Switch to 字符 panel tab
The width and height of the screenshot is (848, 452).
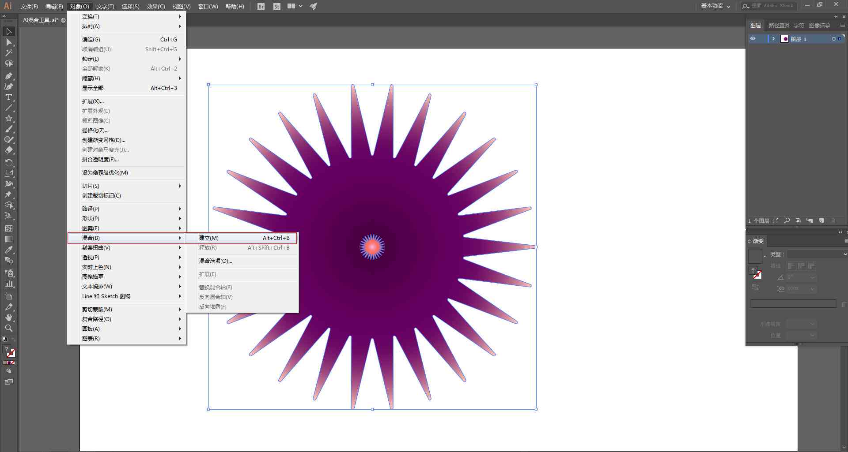click(799, 26)
